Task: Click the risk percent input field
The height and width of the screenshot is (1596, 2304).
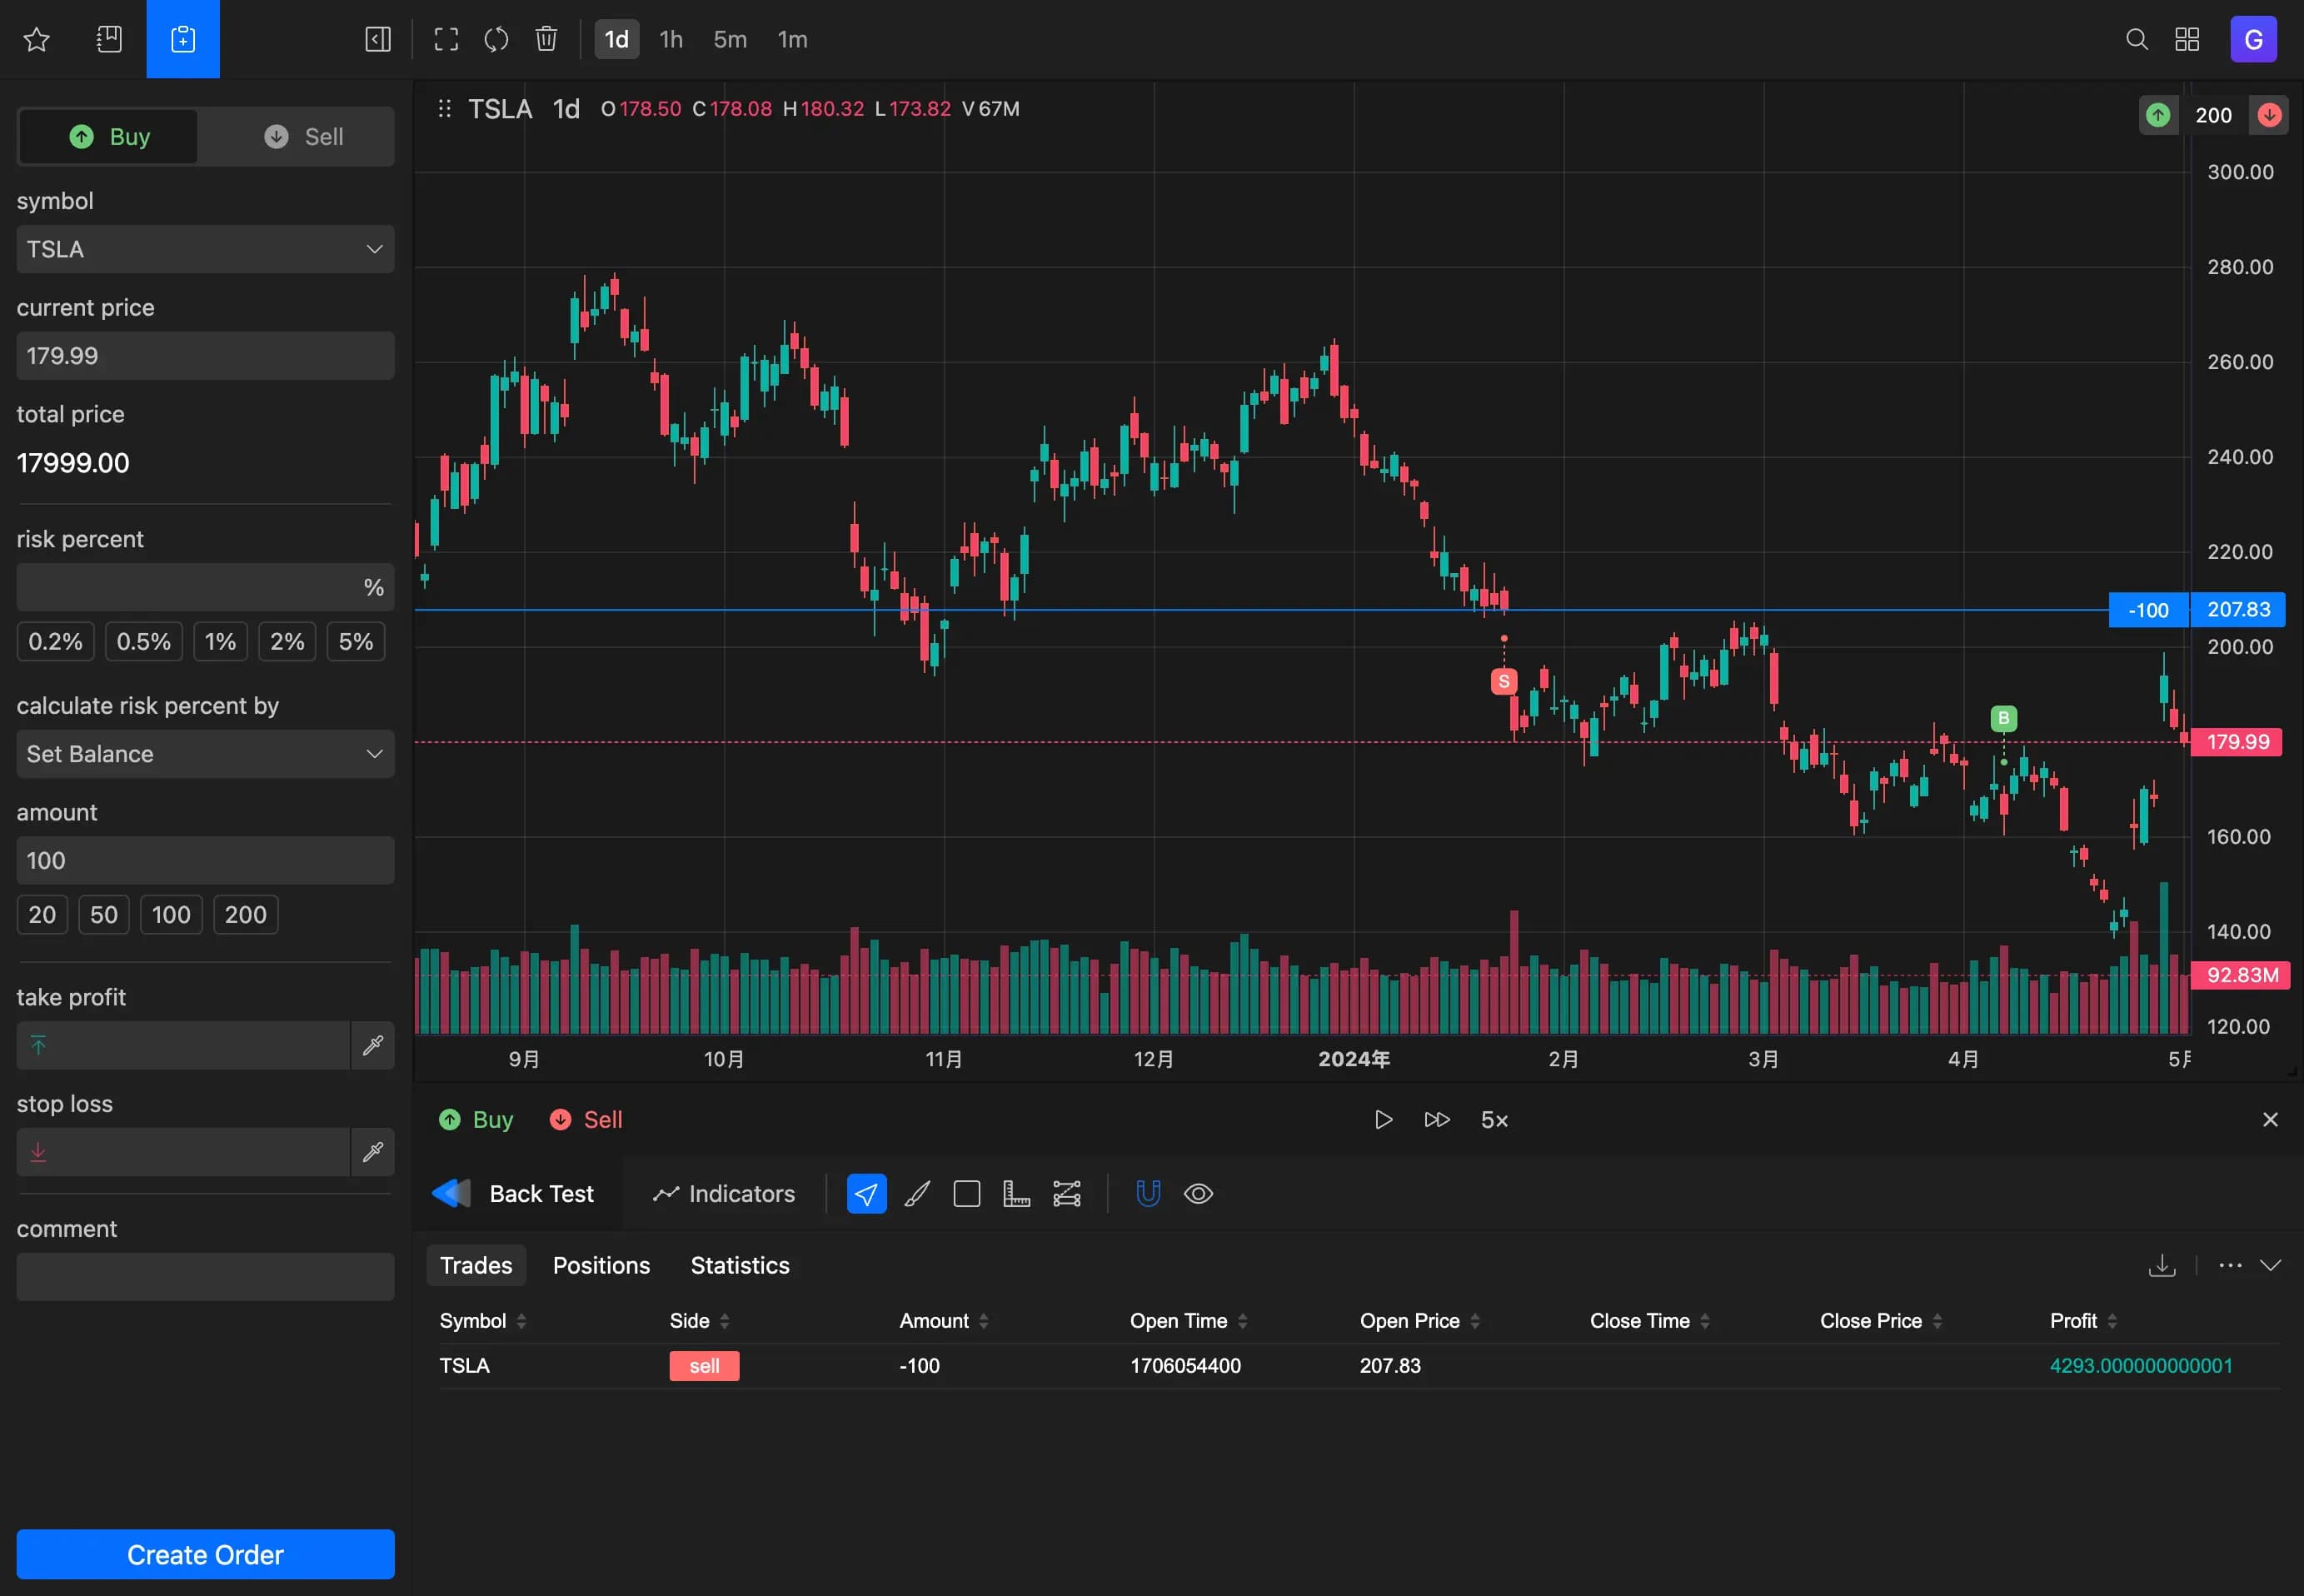Action: point(205,587)
